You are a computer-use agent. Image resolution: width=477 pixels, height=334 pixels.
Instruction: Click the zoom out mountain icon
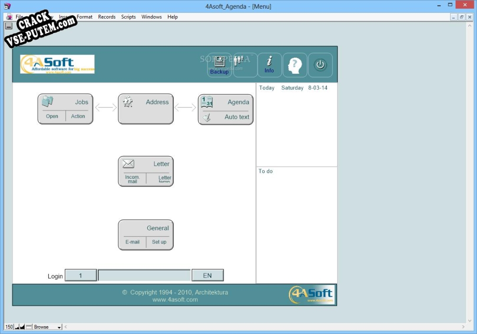[x=17, y=327]
